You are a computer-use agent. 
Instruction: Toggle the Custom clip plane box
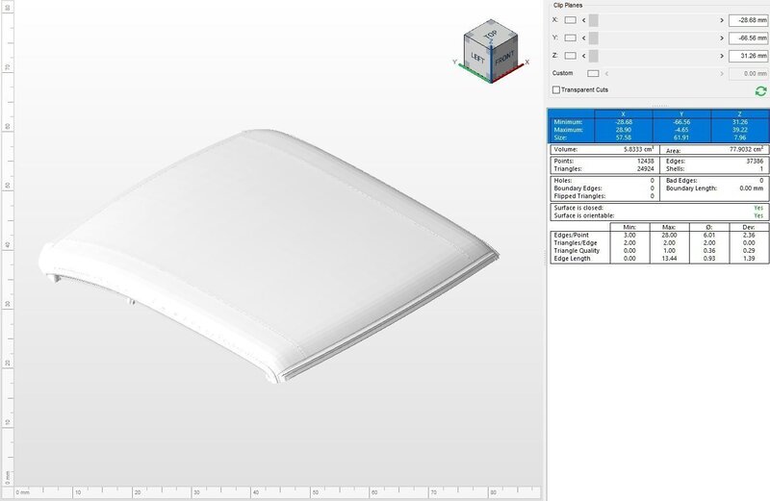pyautogui.click(x=593, y=73)
